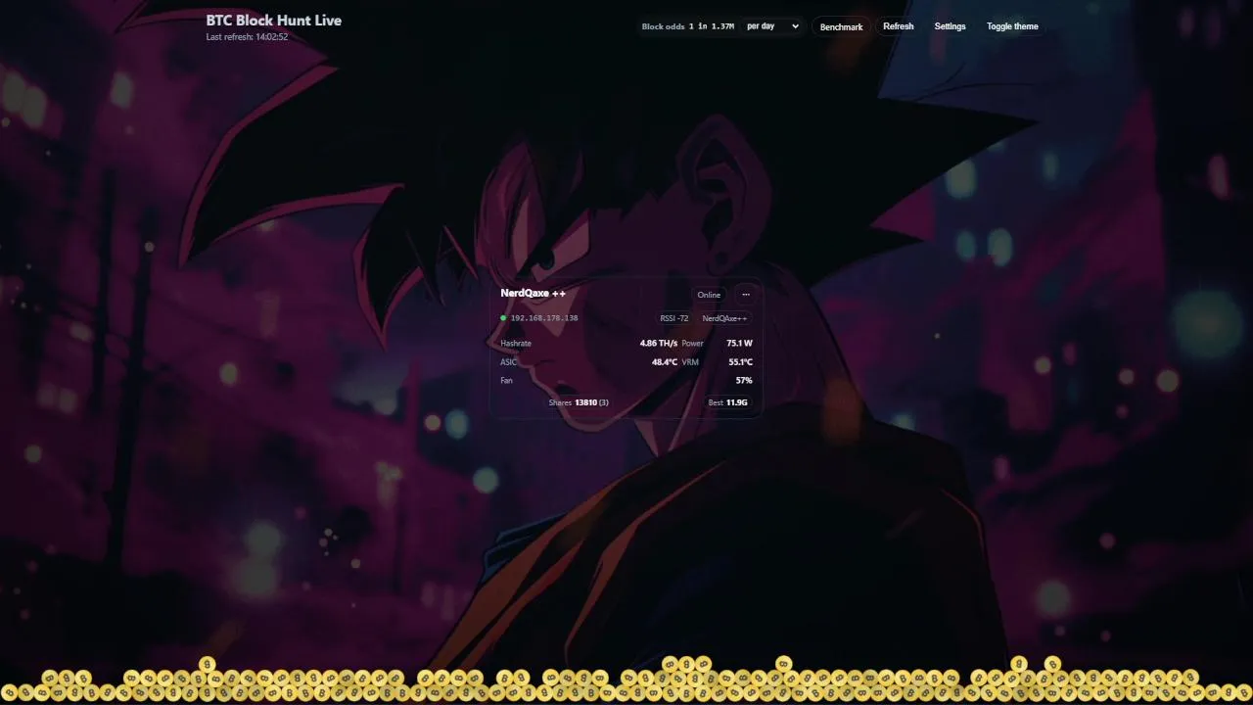The height and width of the screenshot is (705, 1253).
Task: Click the 4.86 TH/s hashrate value
Action: (x=659, y=344)
